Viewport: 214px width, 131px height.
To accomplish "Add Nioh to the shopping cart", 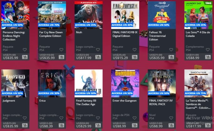I will pos(98,57).
